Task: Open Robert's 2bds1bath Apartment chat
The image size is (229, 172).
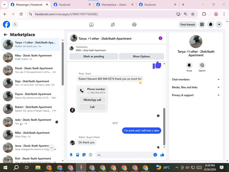Action: 31,109
